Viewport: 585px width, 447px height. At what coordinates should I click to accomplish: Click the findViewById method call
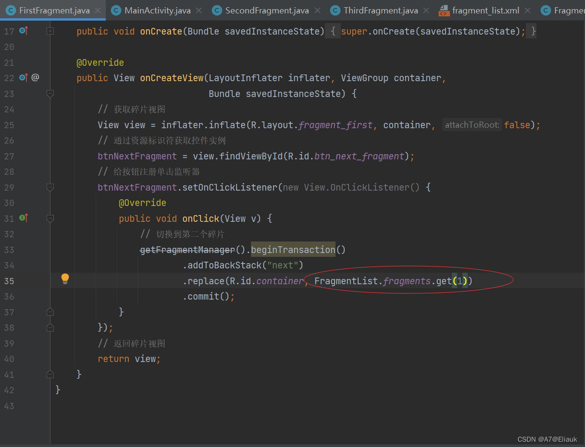251,156
